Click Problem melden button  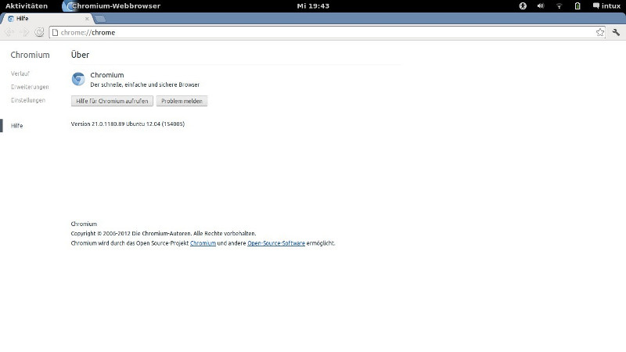(182, 101)
